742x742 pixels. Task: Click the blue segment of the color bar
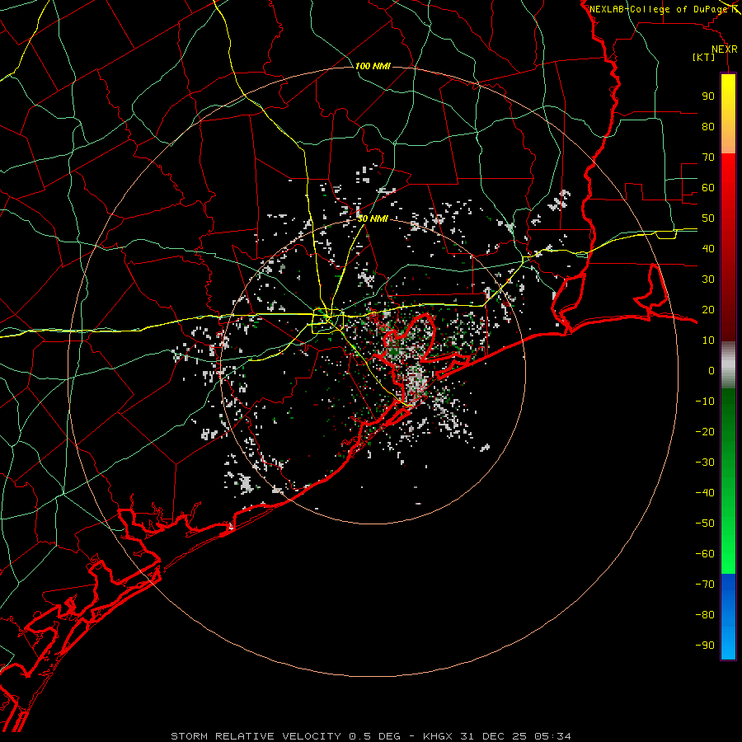click(728, 617)
